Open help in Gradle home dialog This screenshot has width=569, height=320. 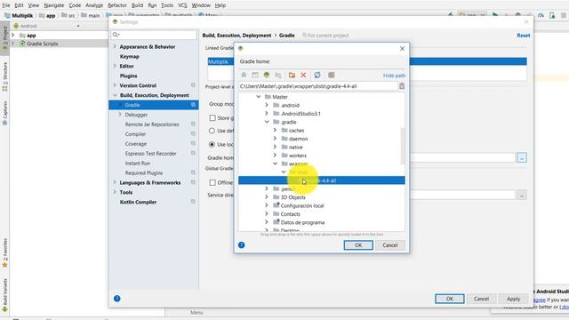(x=241, y=245)
